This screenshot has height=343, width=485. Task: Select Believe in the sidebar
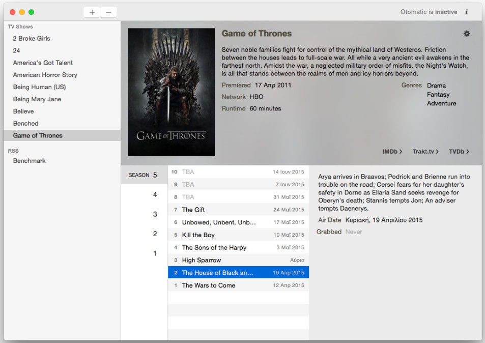(62, 111)
